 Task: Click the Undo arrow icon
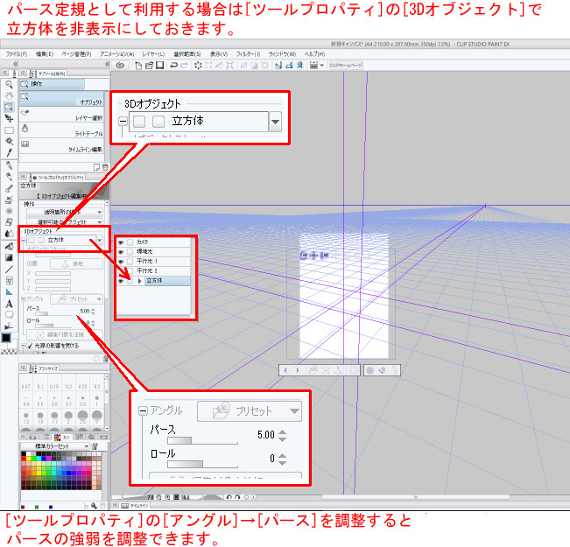pos(173,66)
